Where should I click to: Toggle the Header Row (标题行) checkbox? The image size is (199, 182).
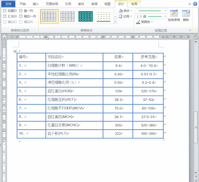[x=5, y=11]
